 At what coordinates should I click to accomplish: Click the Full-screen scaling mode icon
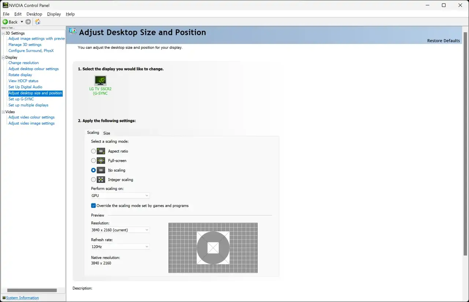point(101,161)
